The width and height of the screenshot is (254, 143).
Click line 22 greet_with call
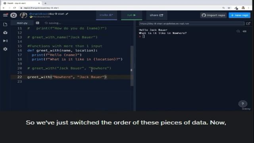tap(67, 77)
